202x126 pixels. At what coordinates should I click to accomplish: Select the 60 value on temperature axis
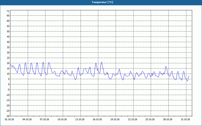coord(8,21)
